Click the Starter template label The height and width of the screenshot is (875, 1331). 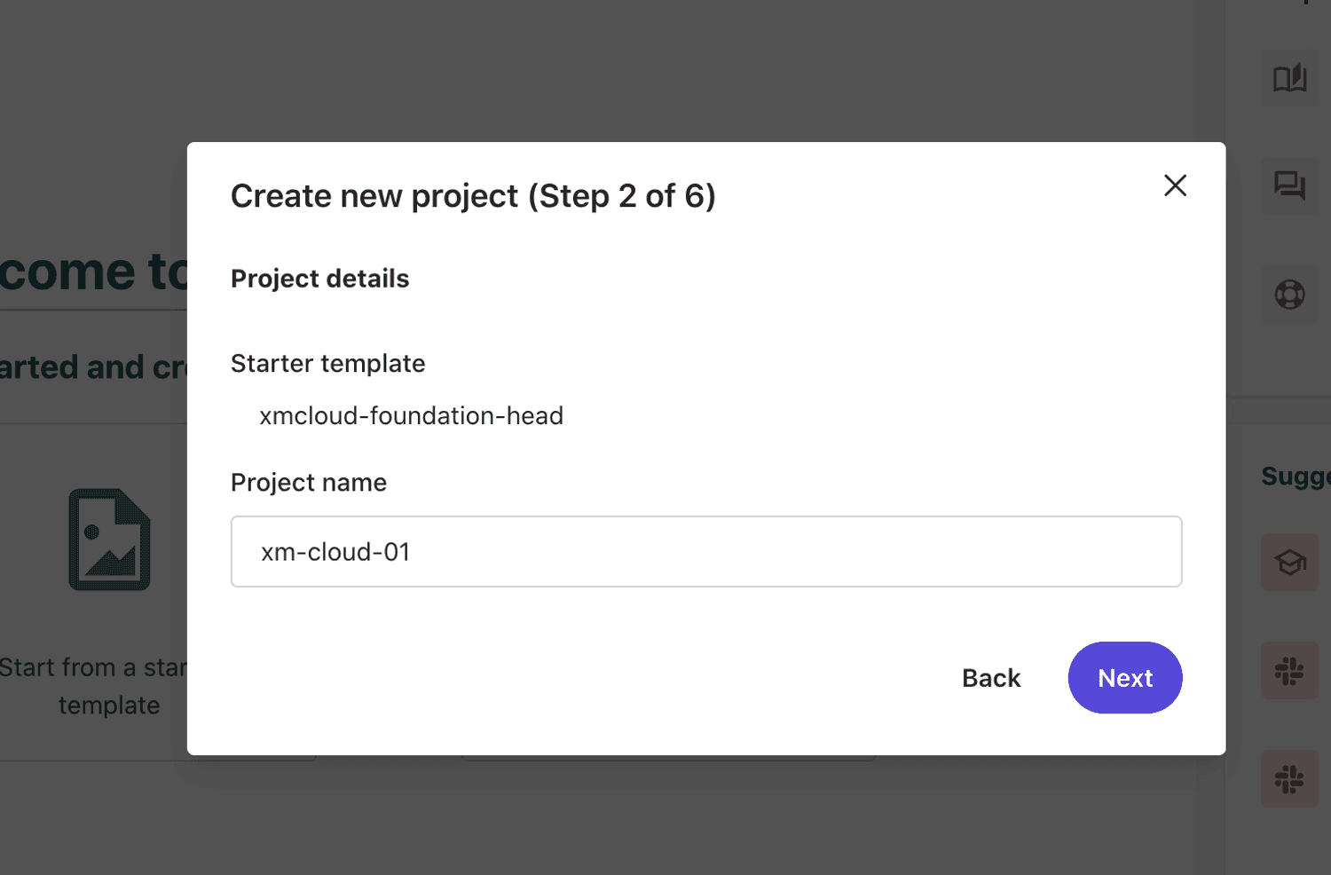coord(328,363)
